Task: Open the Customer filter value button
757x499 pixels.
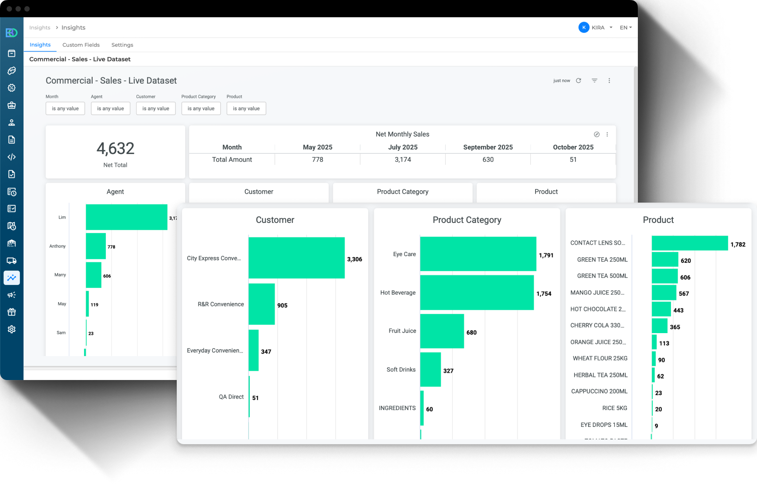Action: click(155, 108)
